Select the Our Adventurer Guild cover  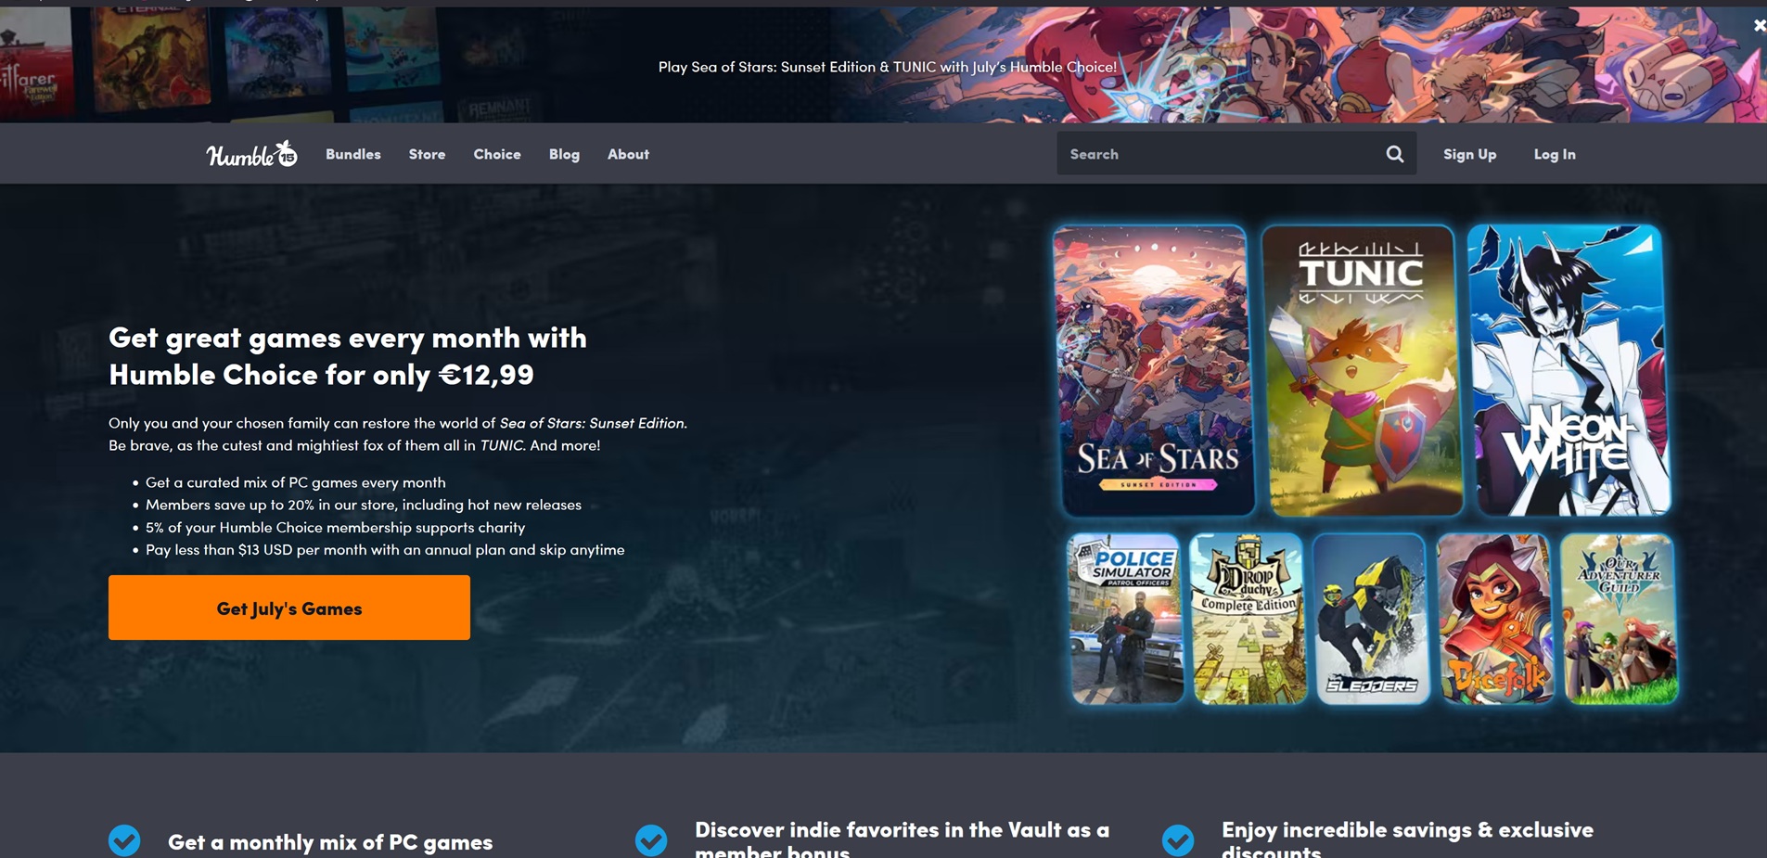pos(1620,619)
